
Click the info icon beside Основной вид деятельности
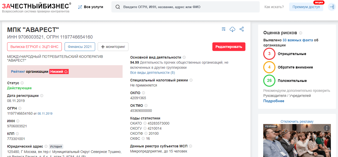coord(184,57)
